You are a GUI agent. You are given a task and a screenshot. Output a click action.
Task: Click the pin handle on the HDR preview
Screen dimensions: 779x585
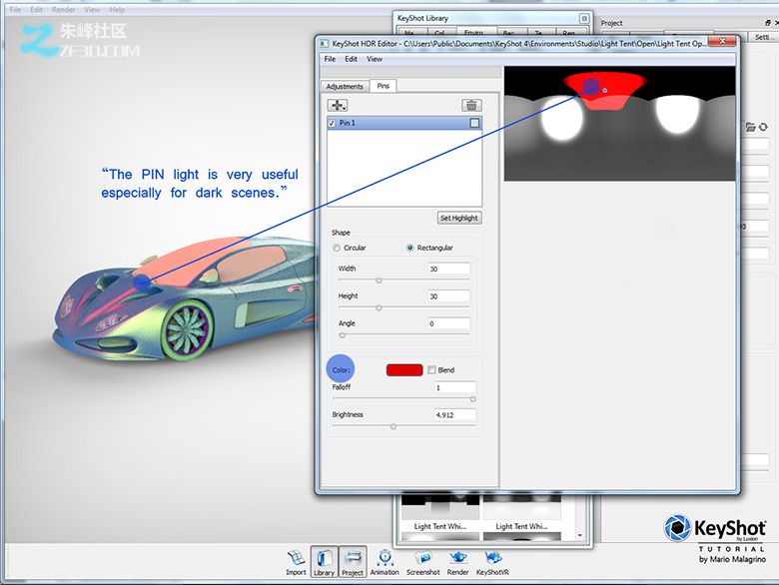[x=604, y=91]
